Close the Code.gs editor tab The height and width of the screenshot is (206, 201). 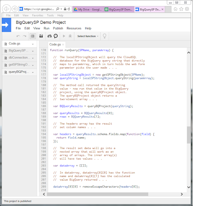pos(63,44)
